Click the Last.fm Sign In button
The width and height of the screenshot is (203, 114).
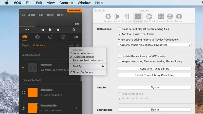tap(155, 87)
